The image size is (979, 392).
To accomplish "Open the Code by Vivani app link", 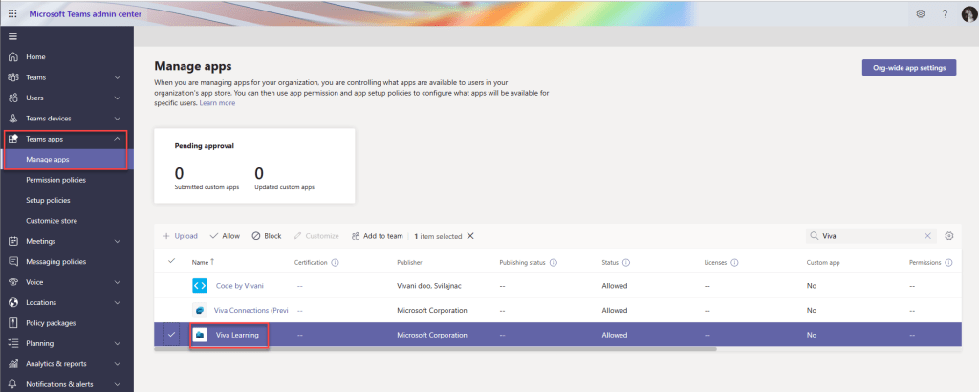I will 240,285.
